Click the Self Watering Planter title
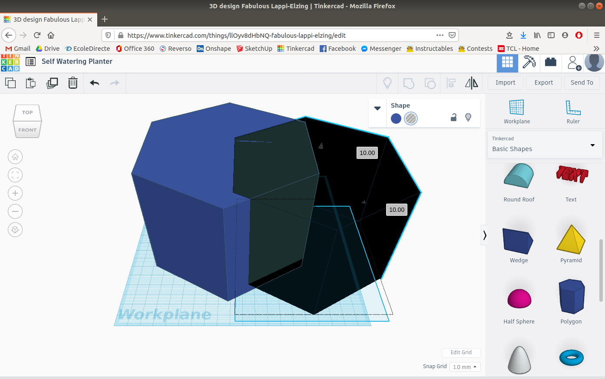This screenshot has width=605, height=379. pos(77,61)
